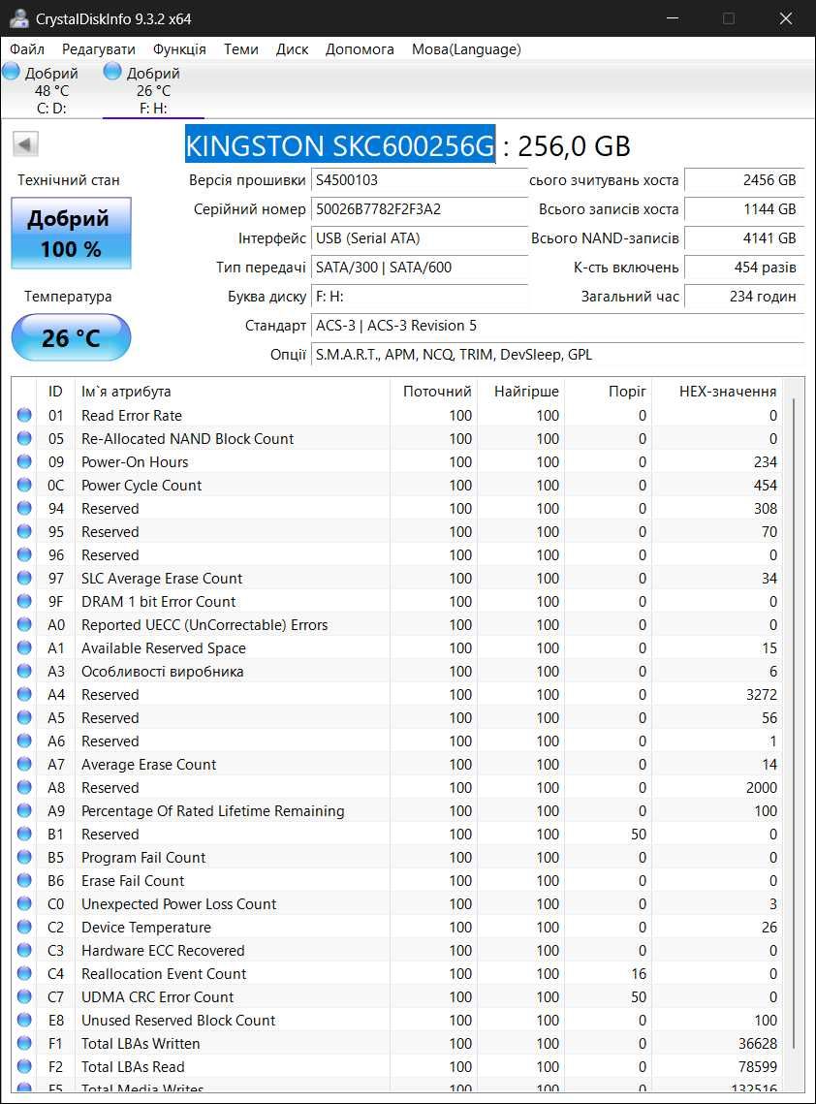Click the transfer mode field SATA/300 | SATA/600

[x=420, y=267]
